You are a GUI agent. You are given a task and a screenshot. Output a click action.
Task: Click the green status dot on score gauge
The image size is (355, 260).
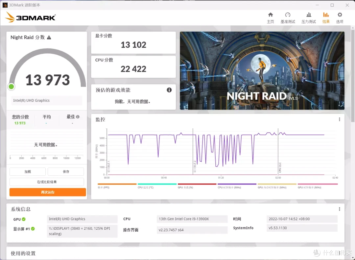(11, 87)
